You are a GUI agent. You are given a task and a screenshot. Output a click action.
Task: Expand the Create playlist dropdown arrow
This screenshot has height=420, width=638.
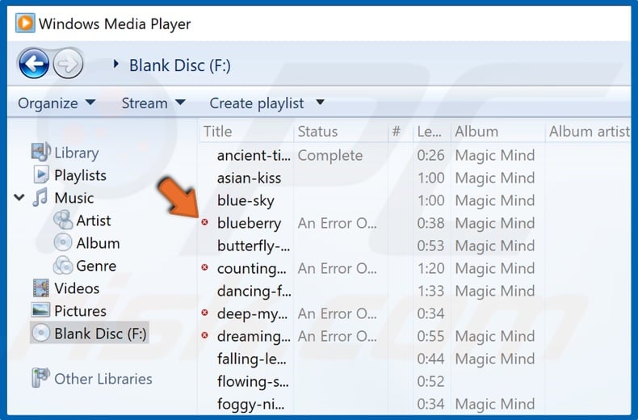[321, 102]
